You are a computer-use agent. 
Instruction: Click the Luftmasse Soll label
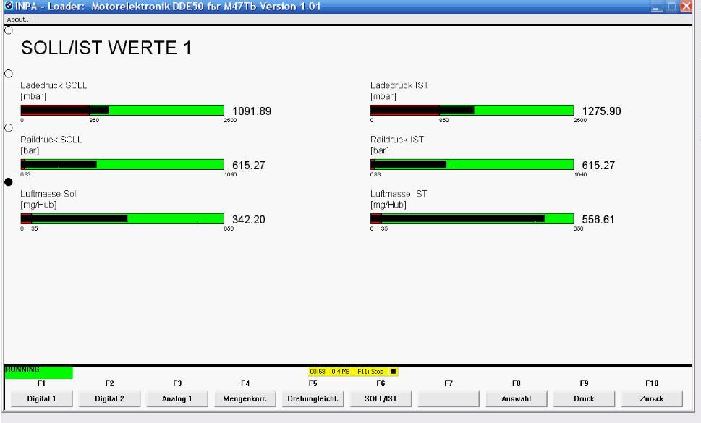click(x=49, y=194)
